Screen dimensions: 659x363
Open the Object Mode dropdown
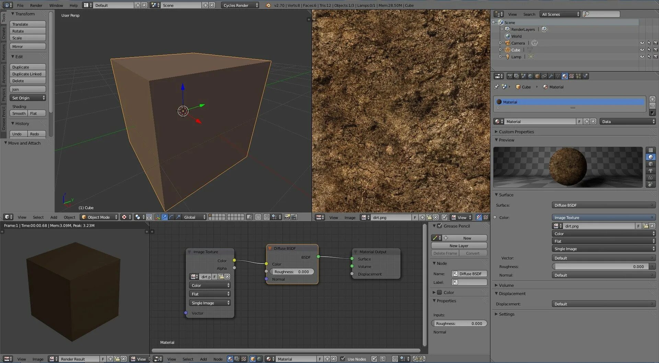[99, 217]
